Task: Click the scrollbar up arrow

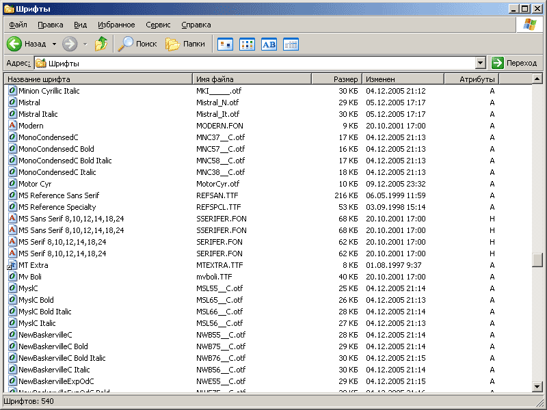Action: coord(537,79)
